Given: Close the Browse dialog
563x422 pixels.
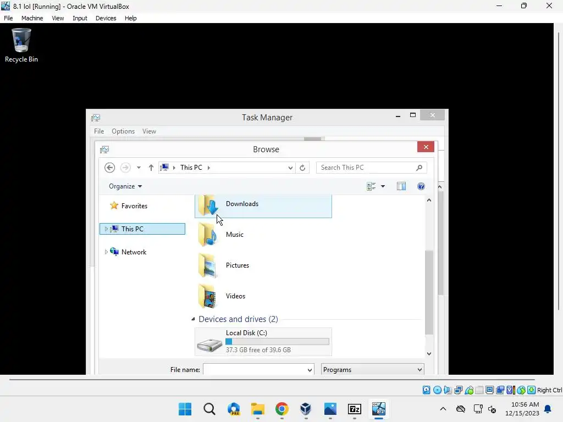Looking at the screenshot, I should click(426, 147).
